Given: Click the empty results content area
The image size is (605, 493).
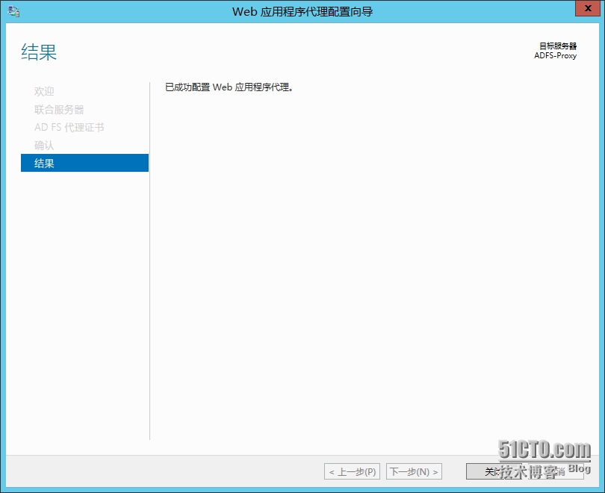Looking at the screenshot, I should pyautogui.click(x=373, y=261).
